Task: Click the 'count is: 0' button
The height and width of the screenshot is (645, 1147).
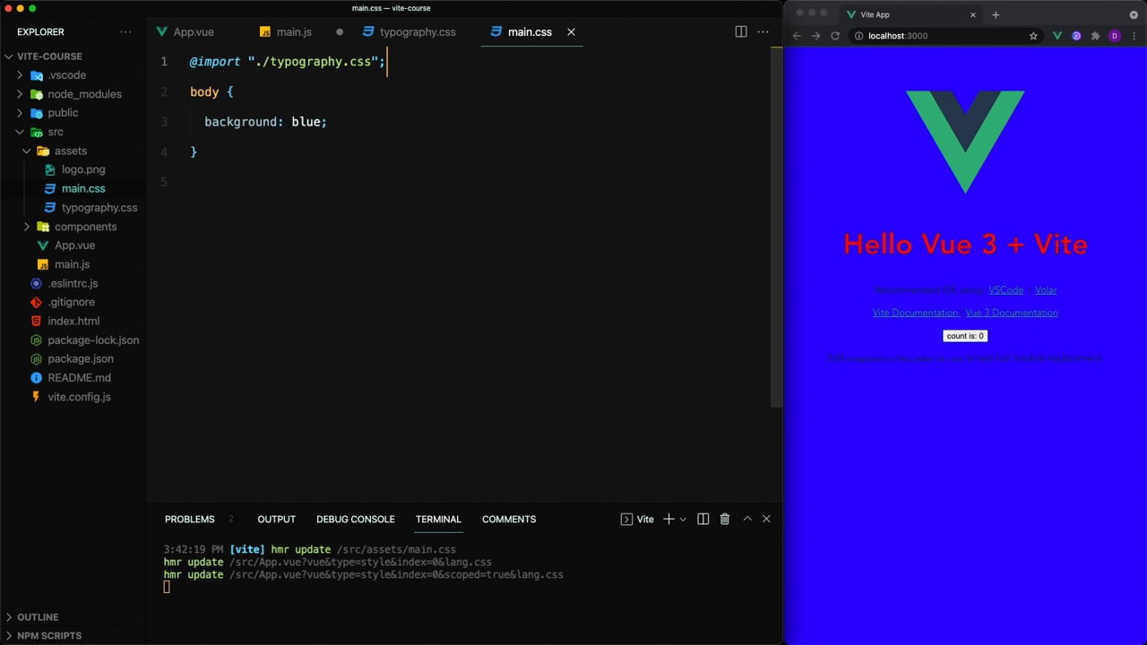Action: coord(965,336)
